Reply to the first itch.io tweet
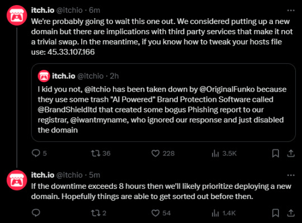The height and width of the screenshot is (223, 302). pos(39,153)
